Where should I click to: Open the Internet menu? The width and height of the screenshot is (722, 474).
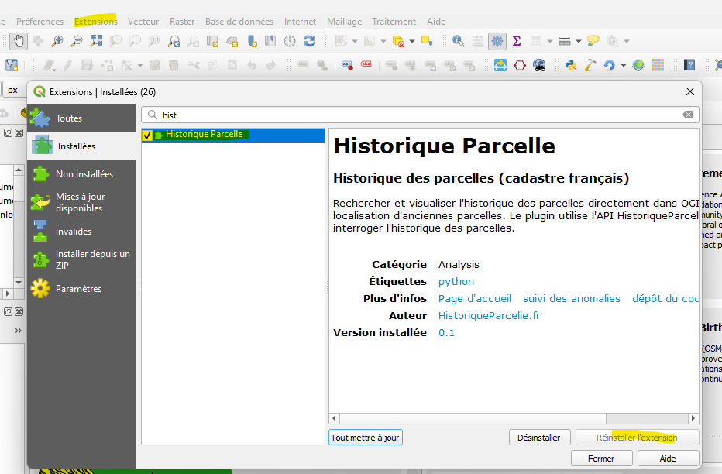[x=300, y=22]
